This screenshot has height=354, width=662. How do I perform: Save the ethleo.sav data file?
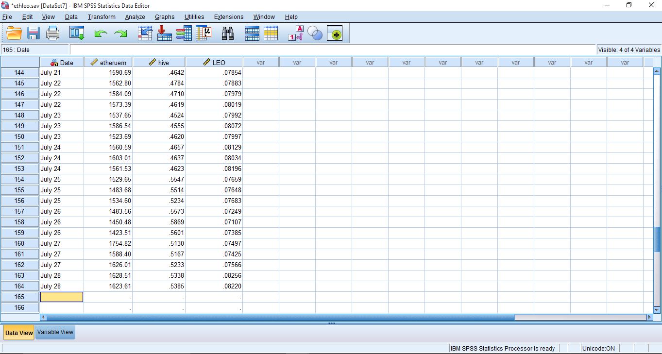tap(34, 34)
